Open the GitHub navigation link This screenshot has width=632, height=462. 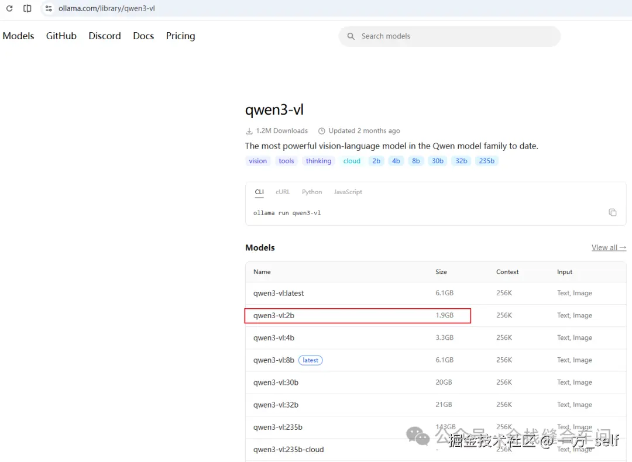pyautogui.click(x=61, y=36)
